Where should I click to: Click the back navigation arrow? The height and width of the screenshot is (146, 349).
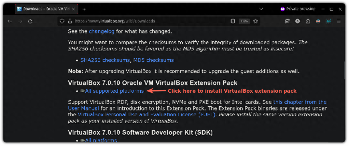(x=10, y=21)
